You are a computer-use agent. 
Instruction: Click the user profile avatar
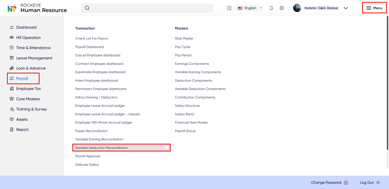coord(297,8)
